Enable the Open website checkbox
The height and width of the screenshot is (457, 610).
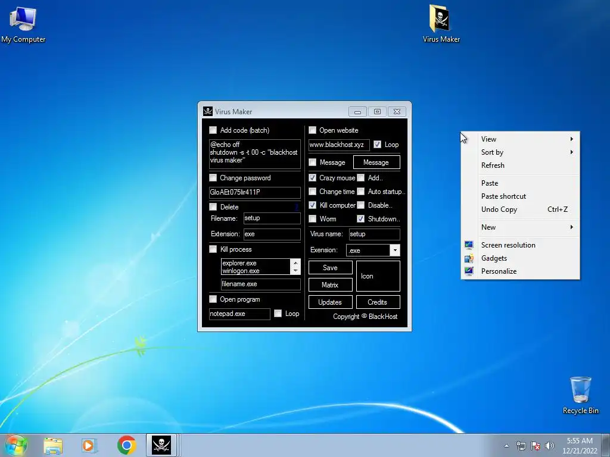click(312, 130)
